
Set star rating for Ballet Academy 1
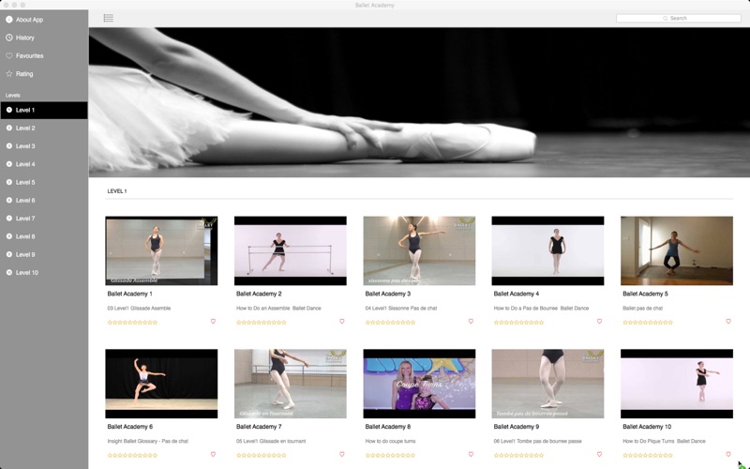click(132, 323)
